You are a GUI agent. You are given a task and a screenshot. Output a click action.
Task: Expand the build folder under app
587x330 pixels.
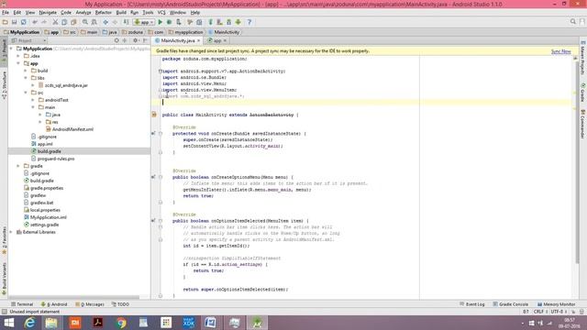[x=26, y=71]
